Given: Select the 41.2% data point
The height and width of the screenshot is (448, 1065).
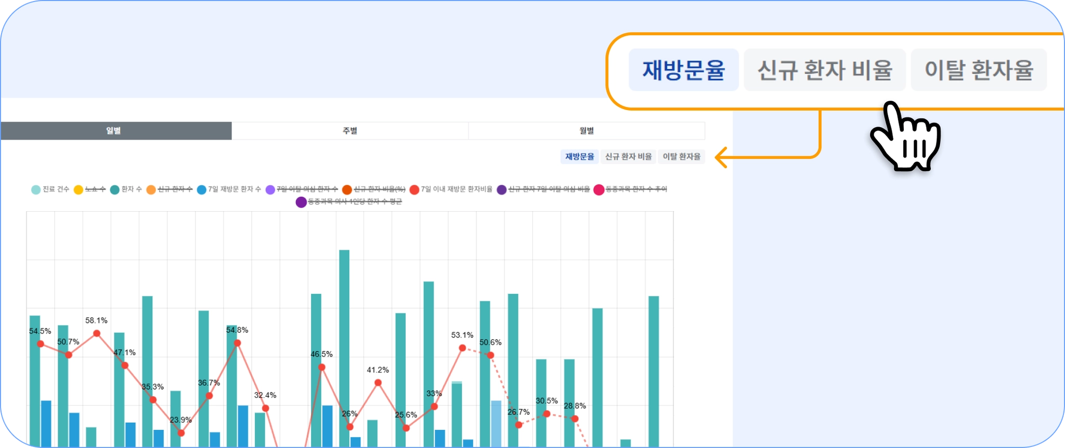Looking at the screenshot, I should tap(378, 383).
